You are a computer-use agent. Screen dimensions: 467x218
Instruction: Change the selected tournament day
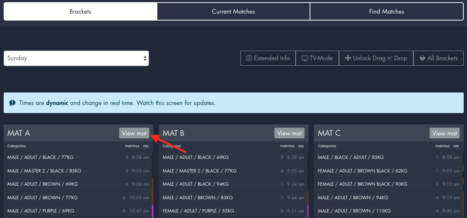[76, 58]
